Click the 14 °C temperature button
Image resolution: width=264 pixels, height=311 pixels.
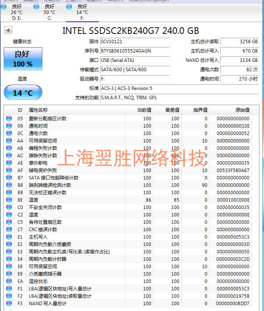[23, 92]
